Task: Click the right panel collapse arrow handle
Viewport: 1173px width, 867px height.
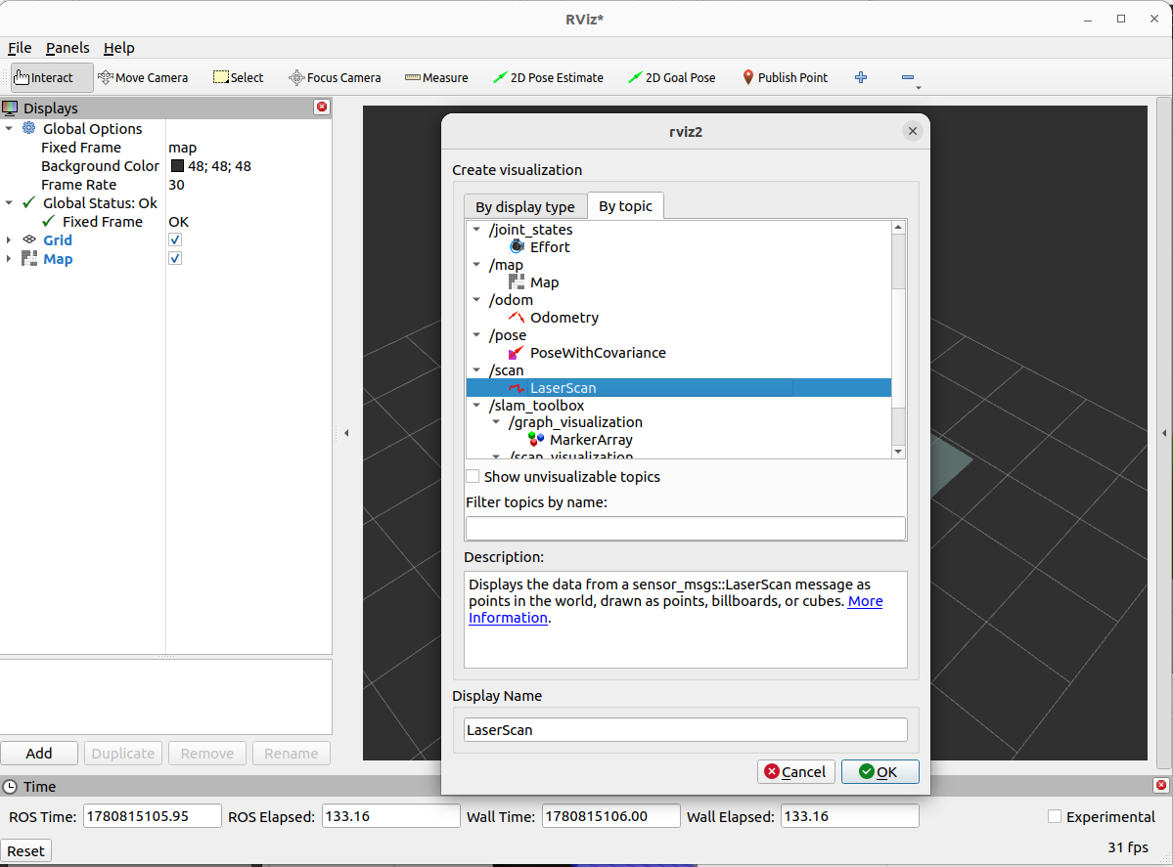Action: [x=1164, y=433]
